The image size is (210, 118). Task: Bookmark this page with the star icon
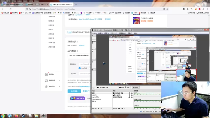[167, 9]
